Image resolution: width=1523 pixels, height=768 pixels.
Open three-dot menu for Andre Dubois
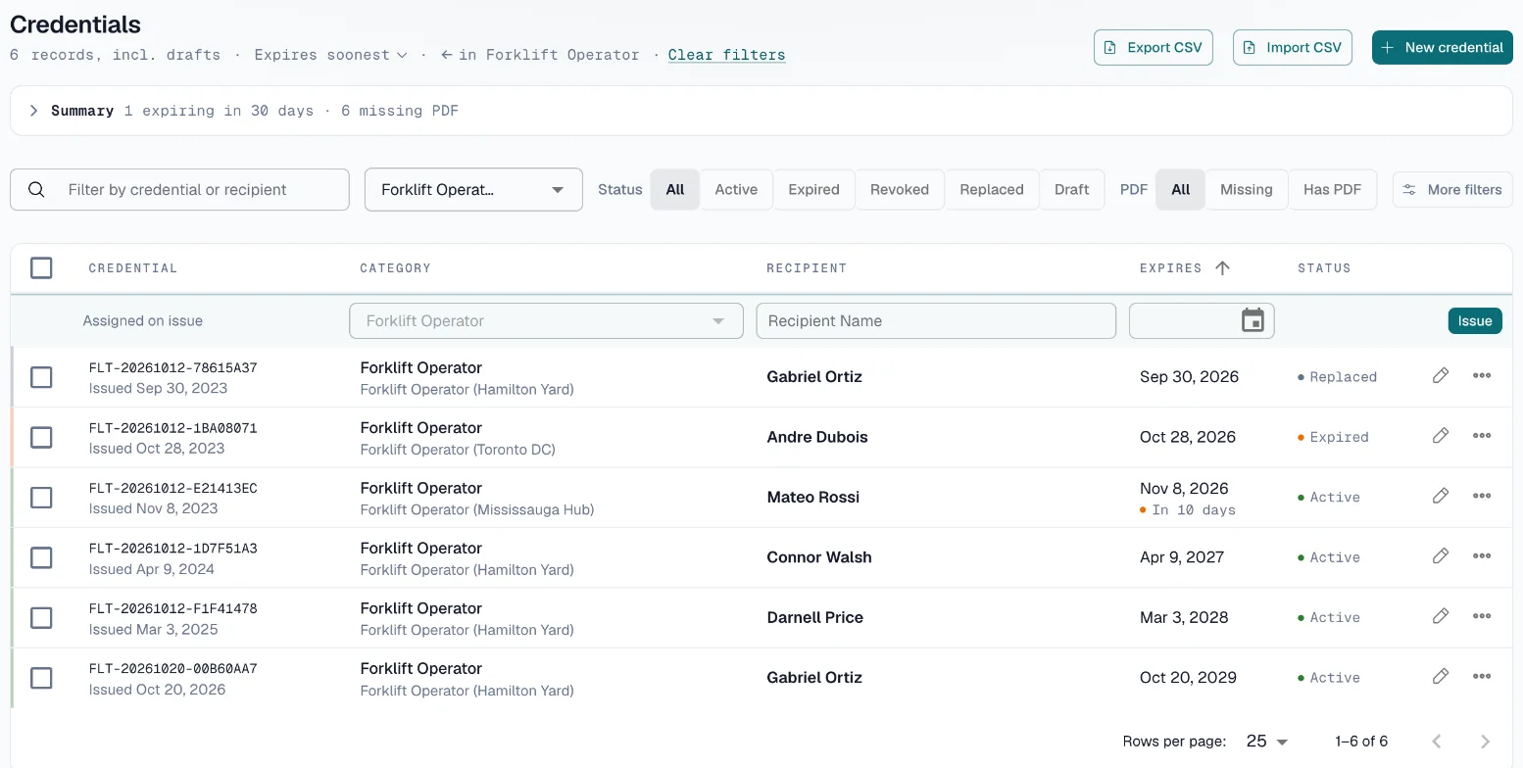coord(1482,436)
